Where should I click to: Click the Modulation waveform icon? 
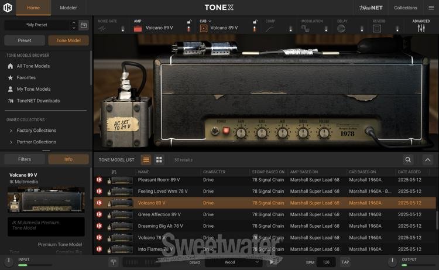point(306,29)
